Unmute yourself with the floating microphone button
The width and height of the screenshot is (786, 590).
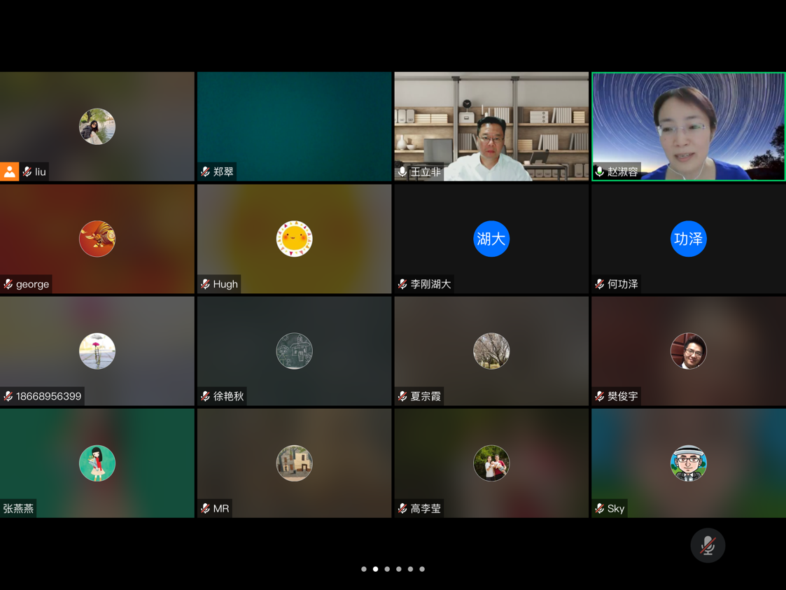click(708, 545)
